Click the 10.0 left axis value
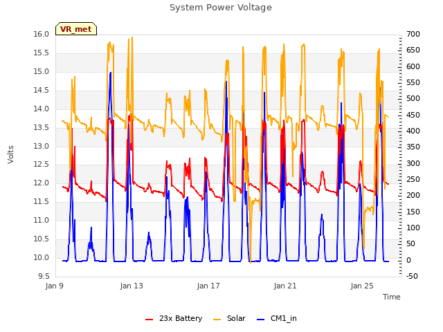This screenshot has height=332, width=443. [x=42, y=257]
